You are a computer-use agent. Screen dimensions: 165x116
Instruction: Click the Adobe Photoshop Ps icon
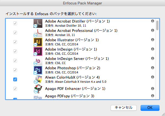pyautogui.click(x=38, y=70)
